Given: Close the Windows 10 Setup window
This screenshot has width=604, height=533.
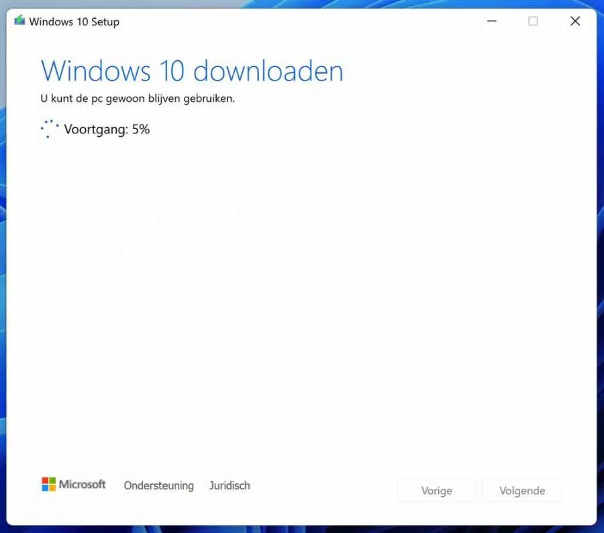Looking at the screenshot, I should pyautogui.click(x=574, y=21).
